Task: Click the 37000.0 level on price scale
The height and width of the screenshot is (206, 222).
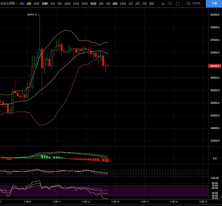Action: 215,52
